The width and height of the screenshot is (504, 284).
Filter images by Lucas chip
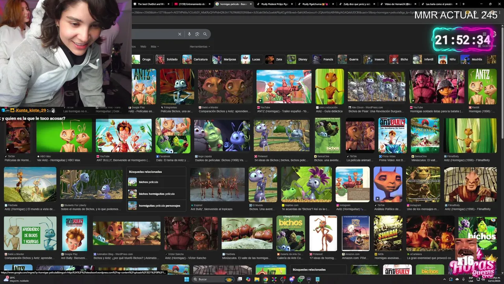click(x=252, y=60)
